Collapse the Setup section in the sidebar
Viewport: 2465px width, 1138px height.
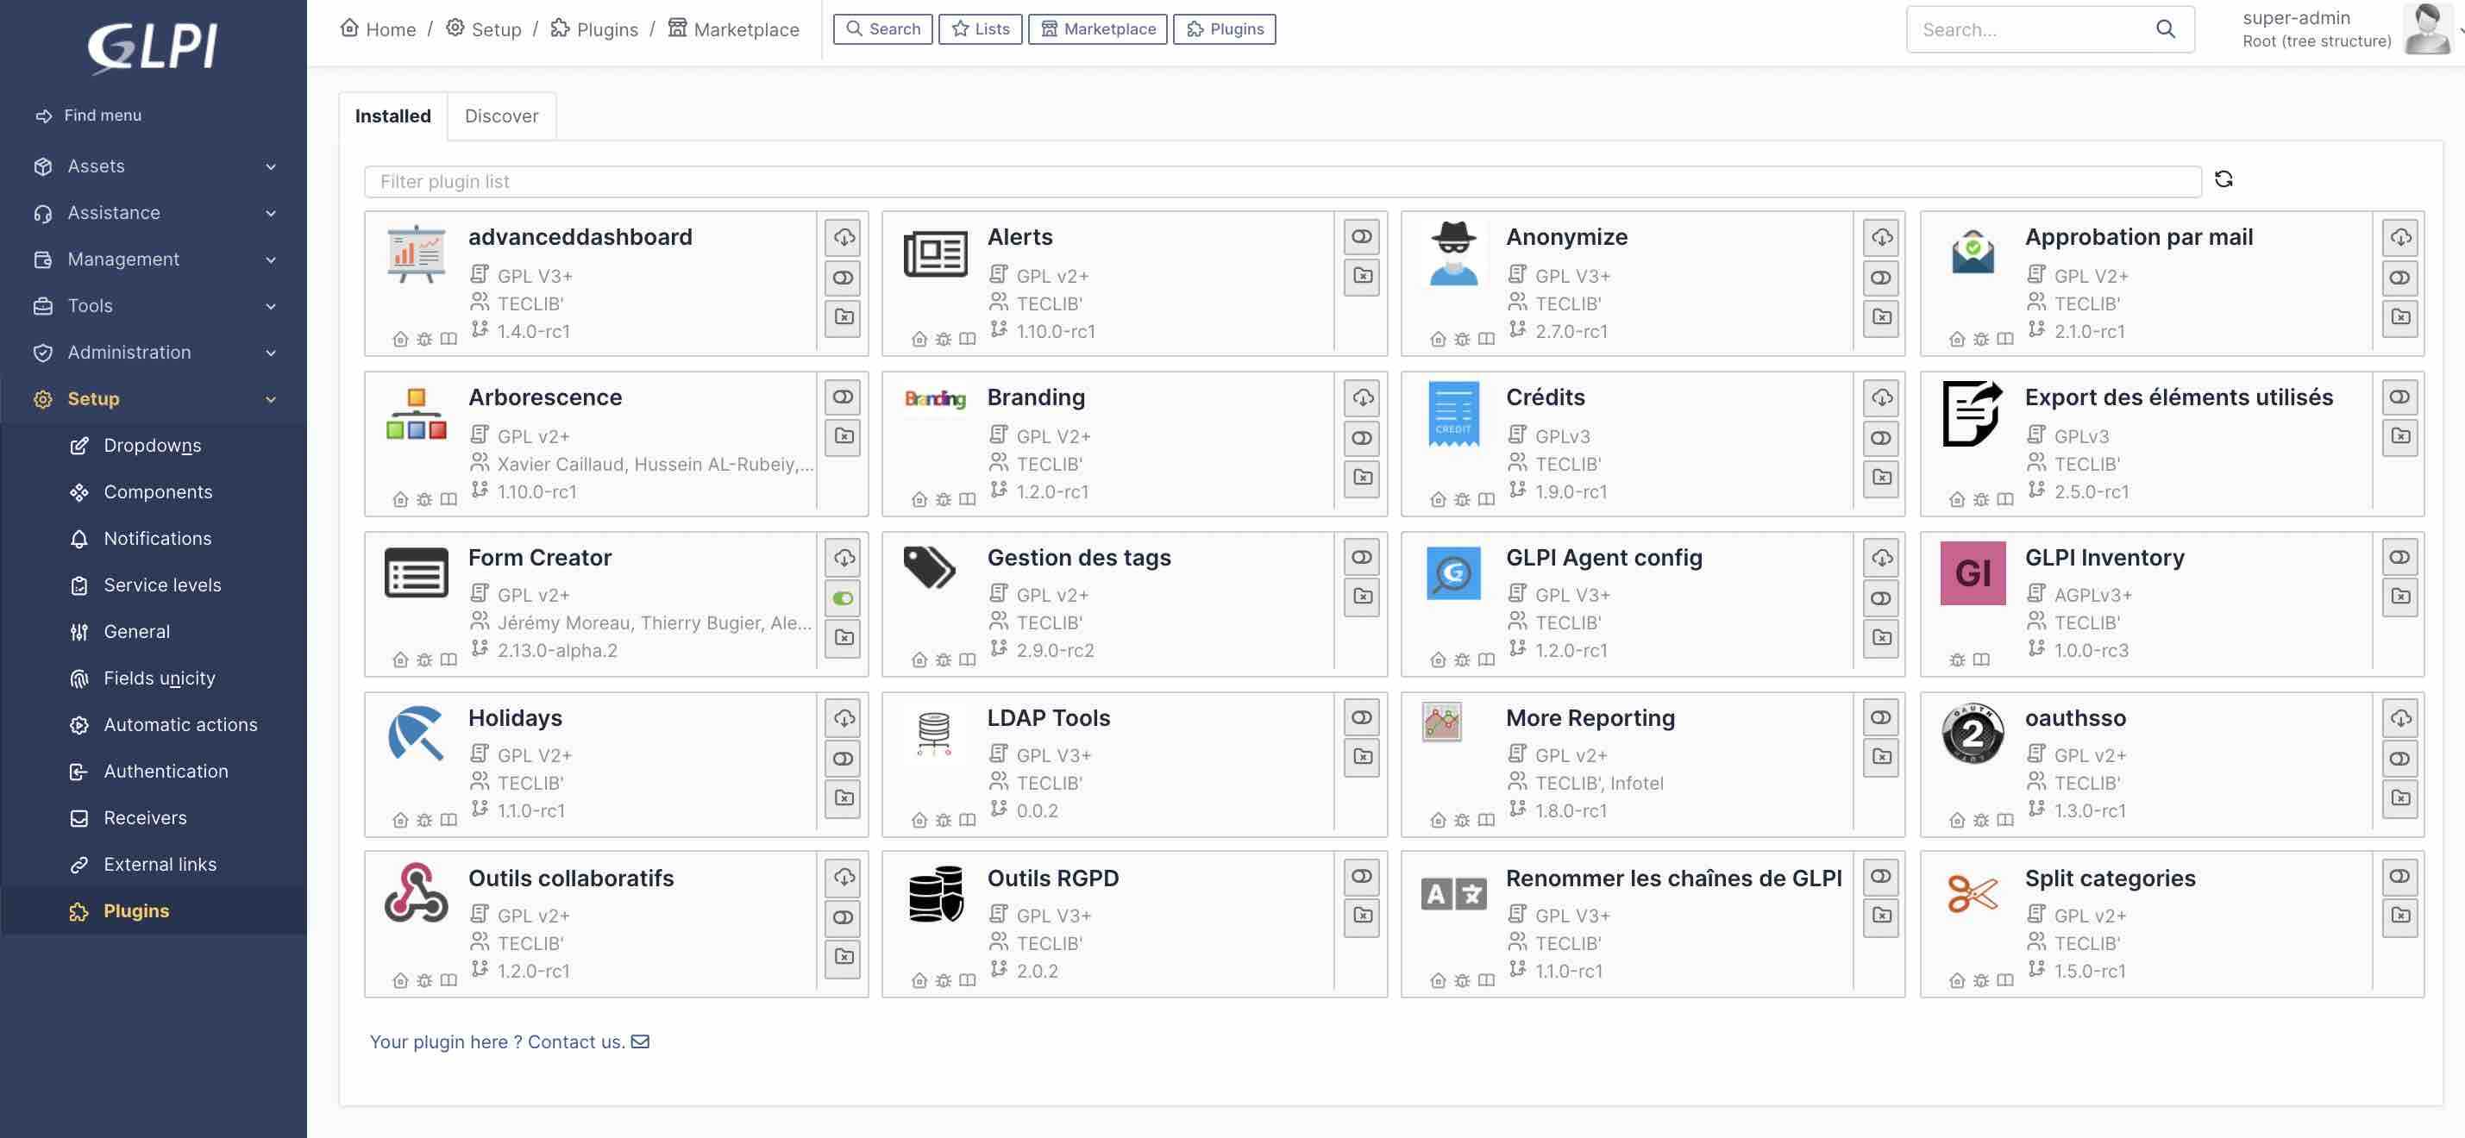click(270, 399)
